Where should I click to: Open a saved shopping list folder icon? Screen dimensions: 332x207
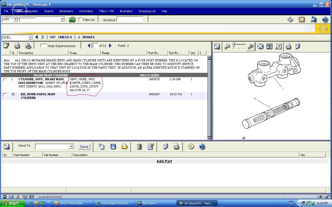click(x=124, y=147)
